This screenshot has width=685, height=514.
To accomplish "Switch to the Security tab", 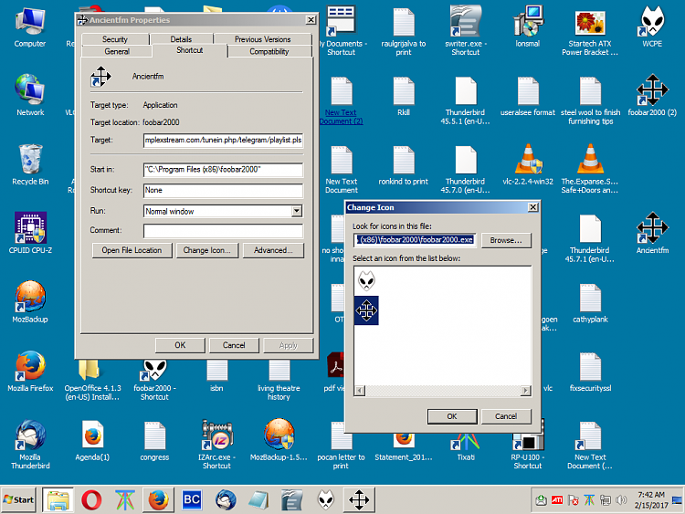I will [115, 39].
